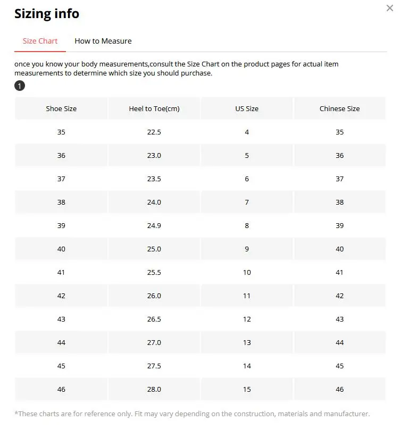This screenshot has width=401, height=430.
Task: Click the Chinese Size column header
Action: pos(339,108)
